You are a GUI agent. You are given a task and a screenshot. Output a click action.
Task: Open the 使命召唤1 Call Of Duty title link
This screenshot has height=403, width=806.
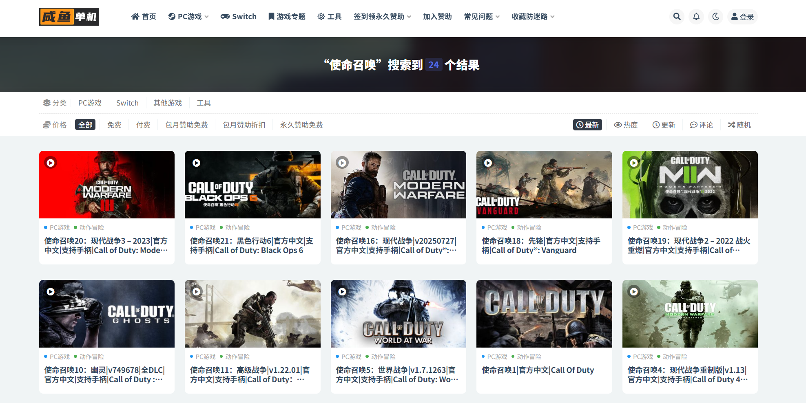tap(538, 370)
